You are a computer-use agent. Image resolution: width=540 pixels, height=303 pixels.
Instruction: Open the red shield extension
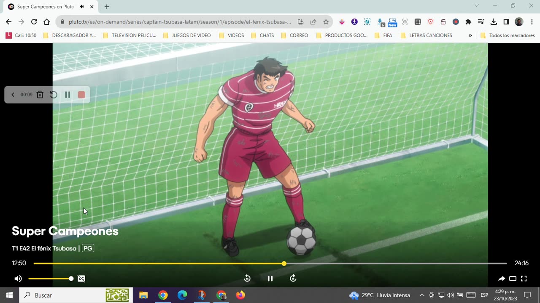[x=430, y=22]
